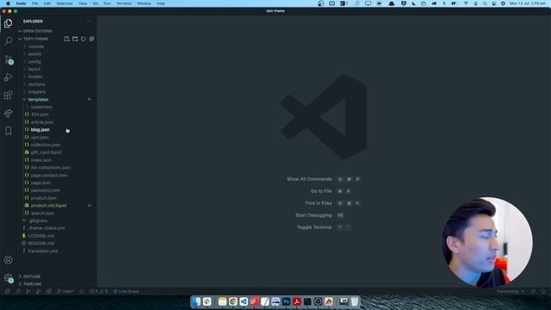
Task: Open the Trash in the Dock
Action: (x=355, y=301)
